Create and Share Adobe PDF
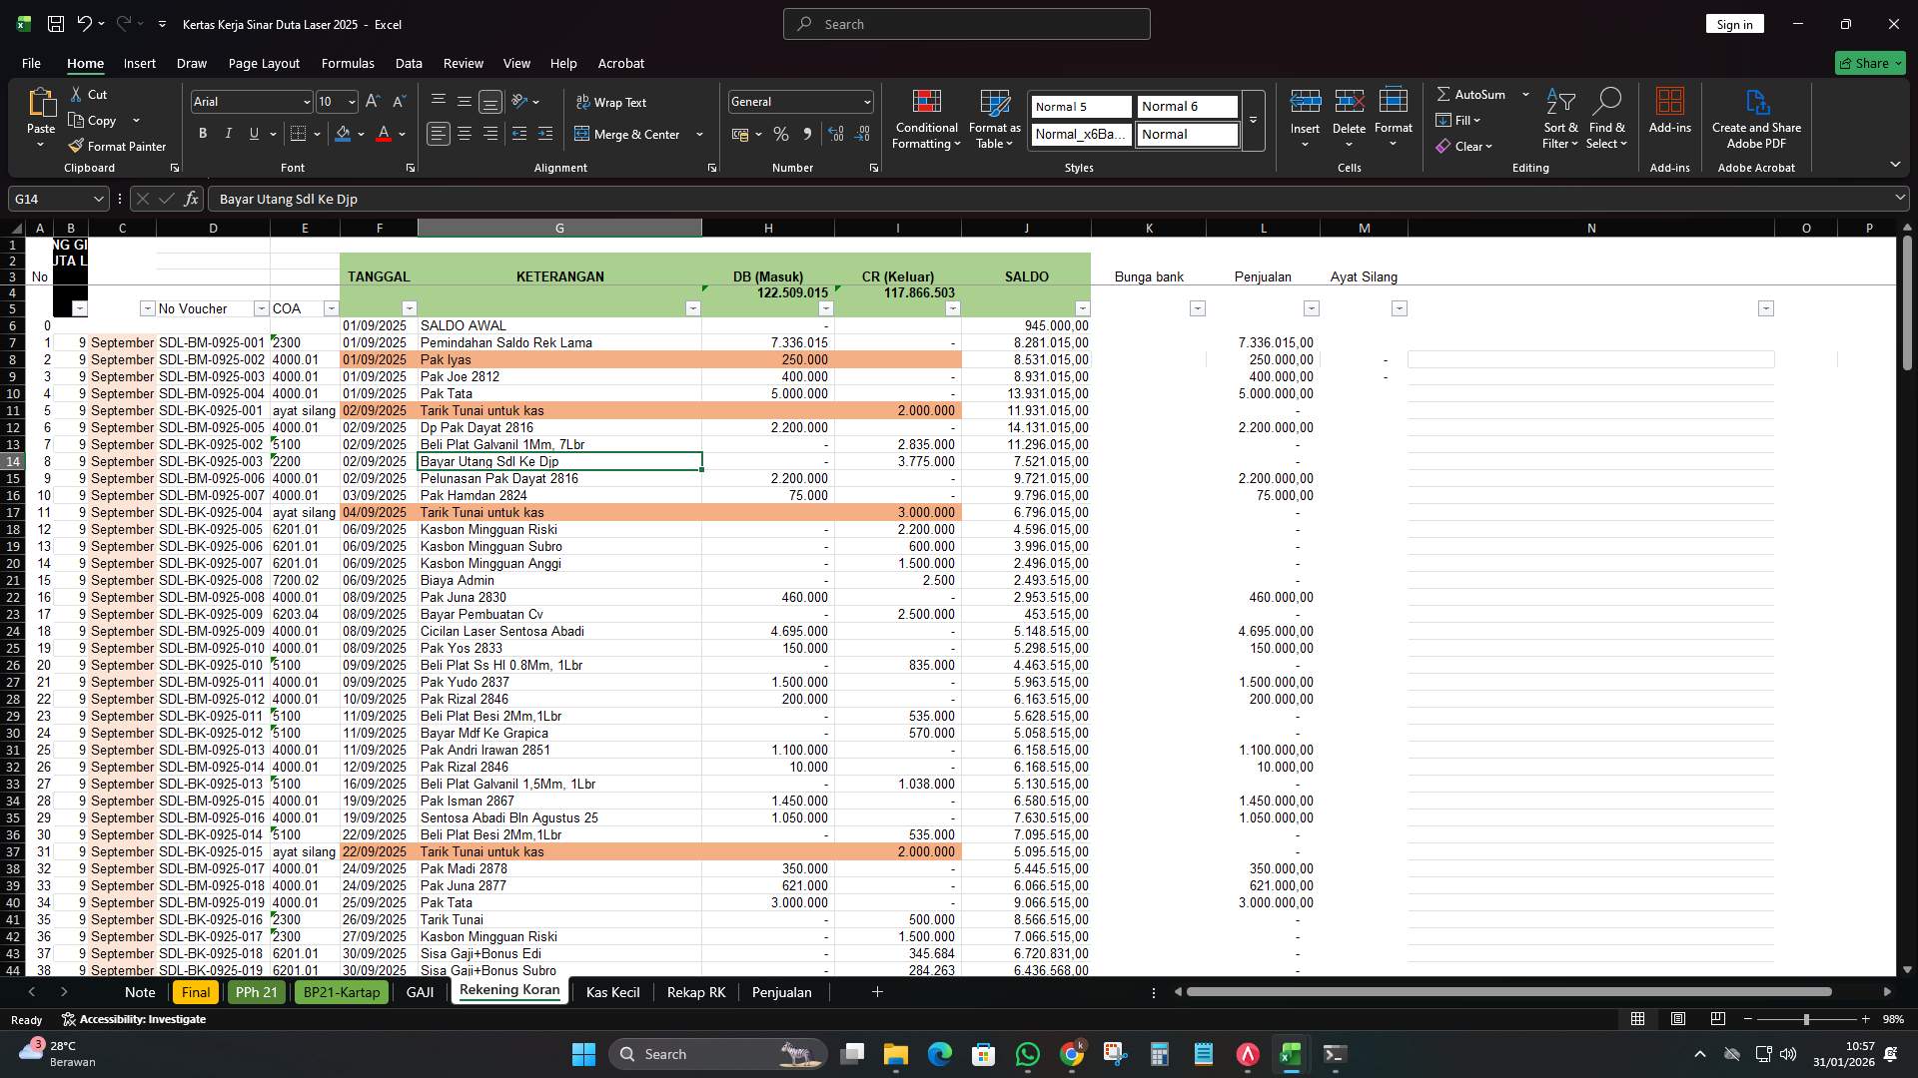Viewport: 1918px width, 1078px height. (1756, 118)
